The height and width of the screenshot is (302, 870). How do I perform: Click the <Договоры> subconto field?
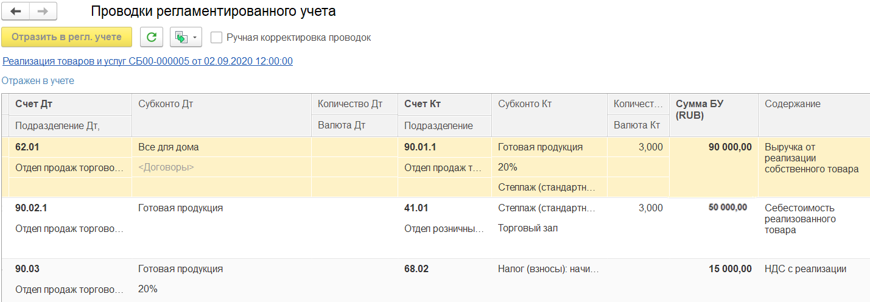(x=221, y=167)
